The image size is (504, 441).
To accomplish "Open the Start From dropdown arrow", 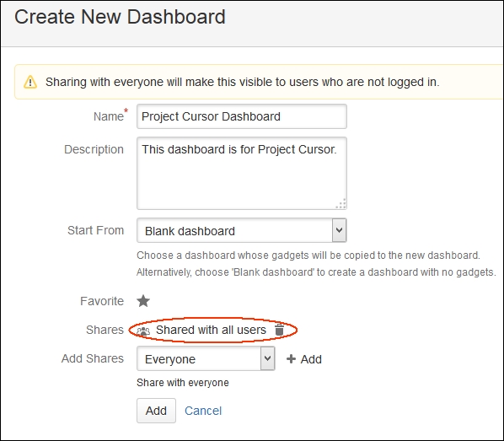I will click(x=339, y=230).
